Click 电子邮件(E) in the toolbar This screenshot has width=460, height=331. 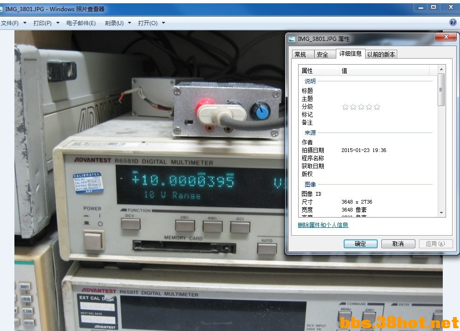pyautogui.click(x=81, y=23)
